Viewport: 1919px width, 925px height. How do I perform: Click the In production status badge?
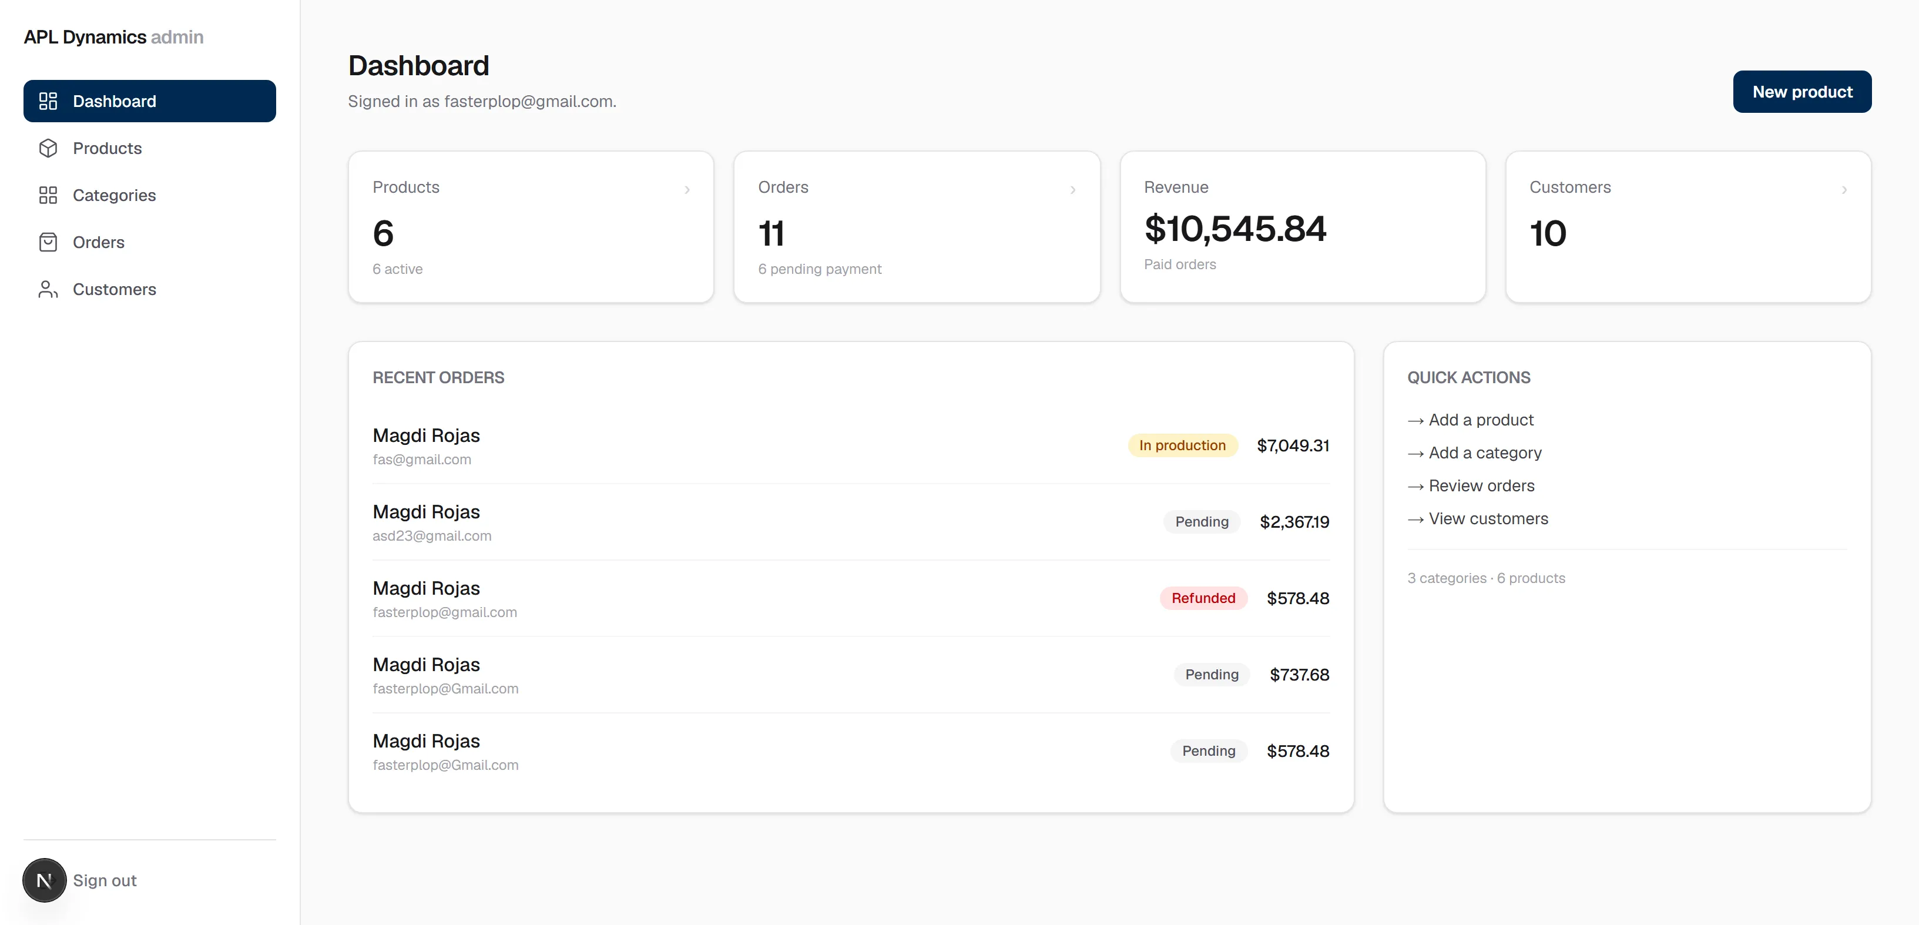click(x=1182, y=445)
